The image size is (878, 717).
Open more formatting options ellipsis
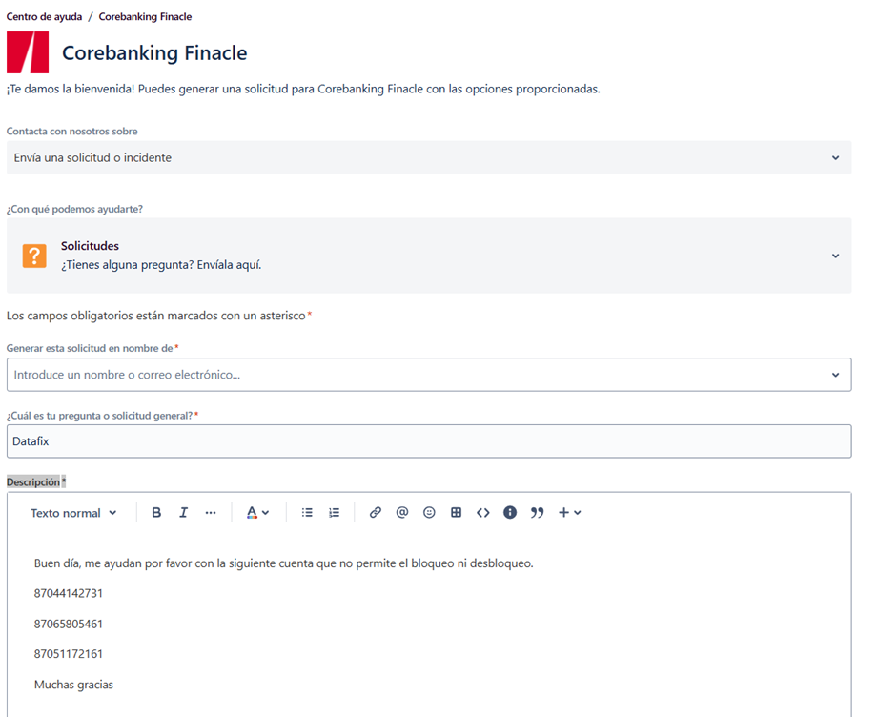tap(211, 513)
